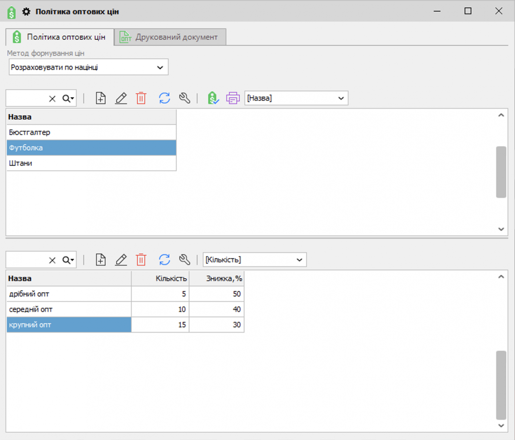Expand the [Назва] search field dropdown
The width and height of the screenshot is (515, 440).
coord(341,98)
